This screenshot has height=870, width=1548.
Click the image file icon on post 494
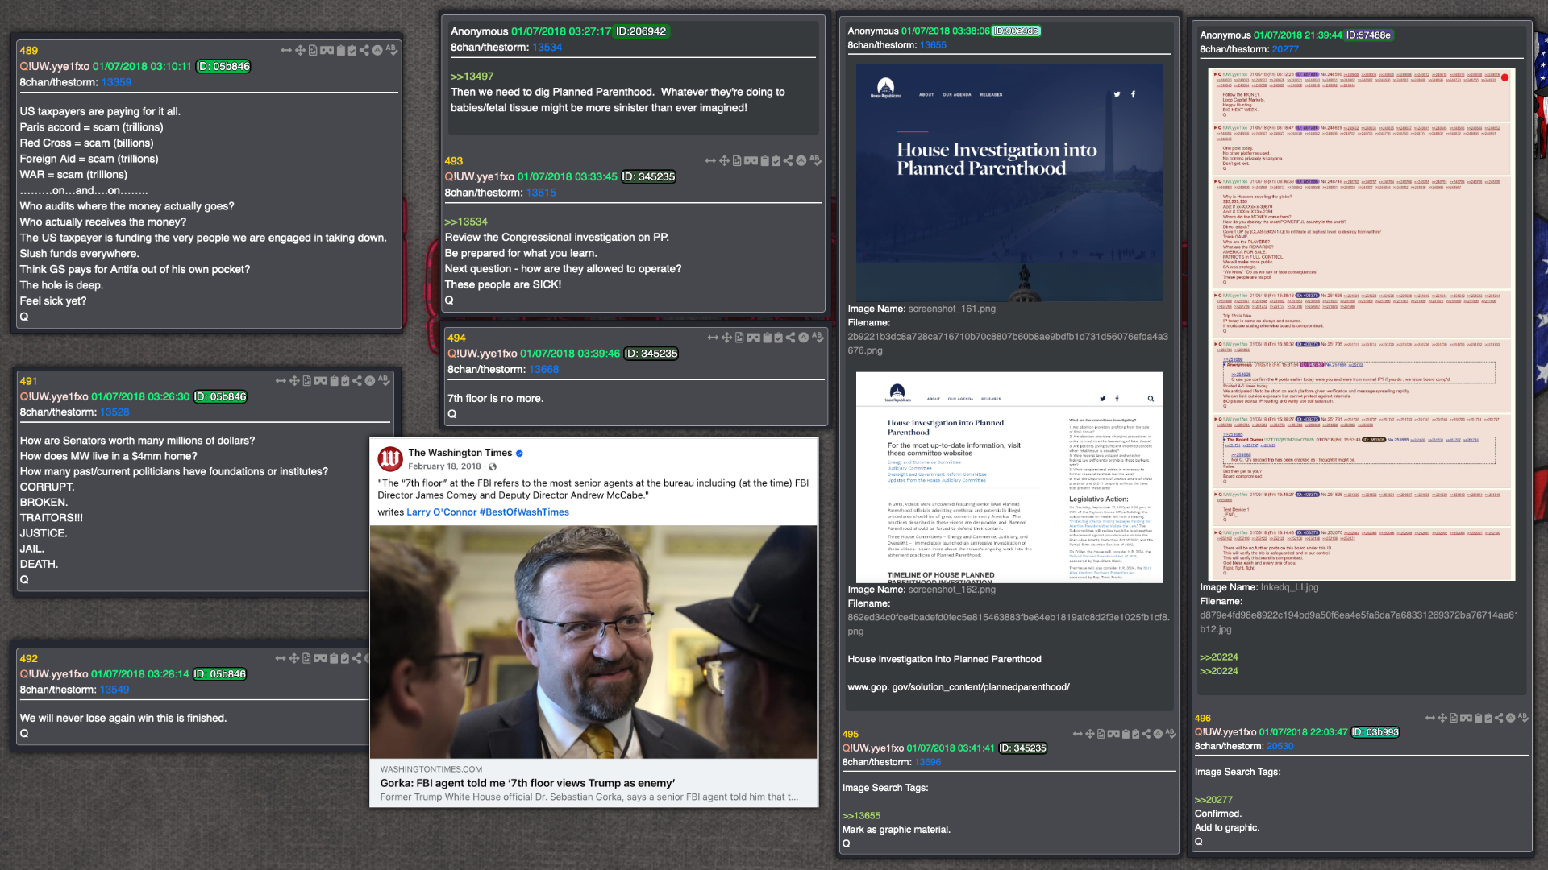coord(739,338)
